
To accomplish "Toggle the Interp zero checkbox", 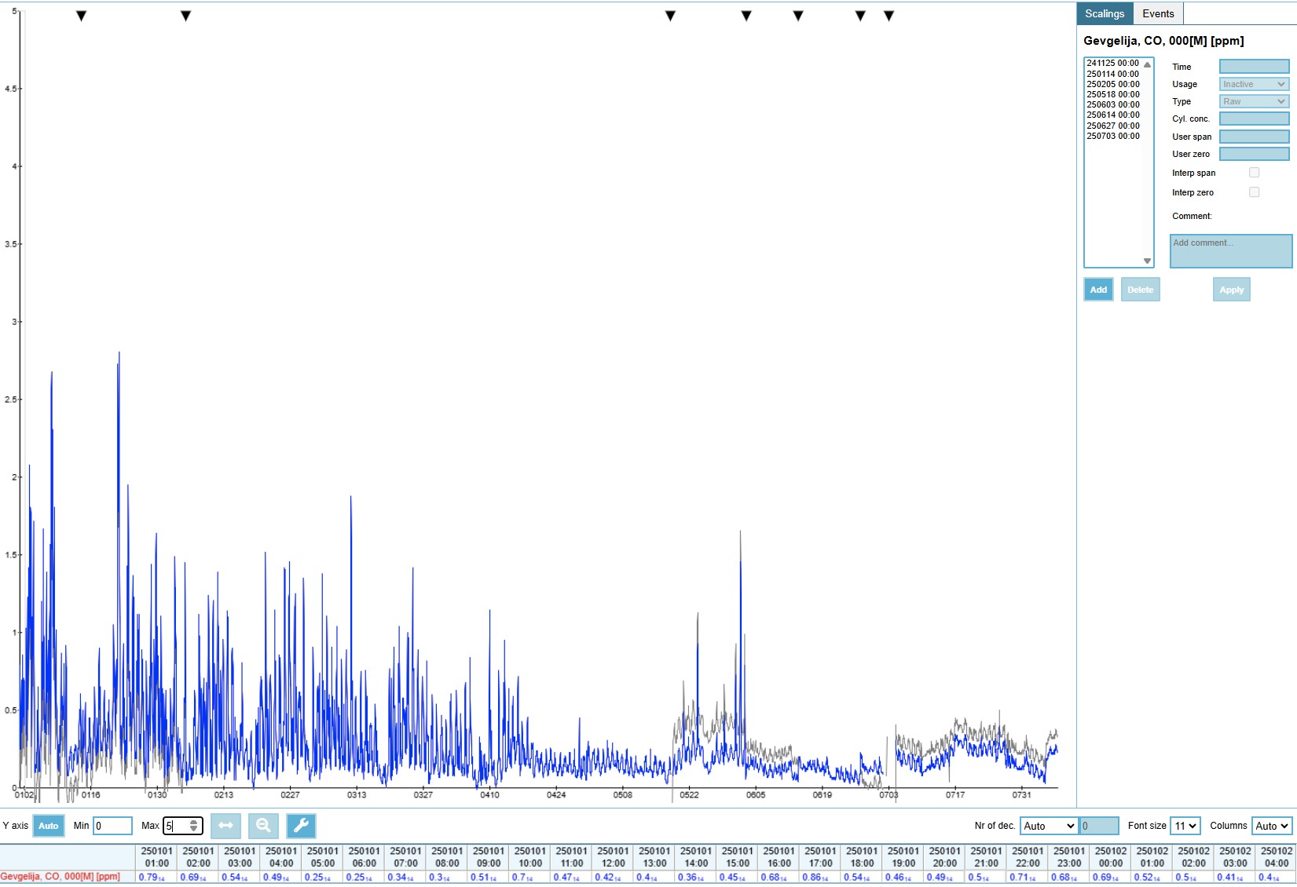I will (x=1254, y=192).
